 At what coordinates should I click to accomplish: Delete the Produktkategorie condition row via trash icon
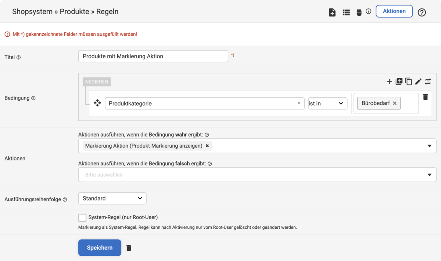426,97
